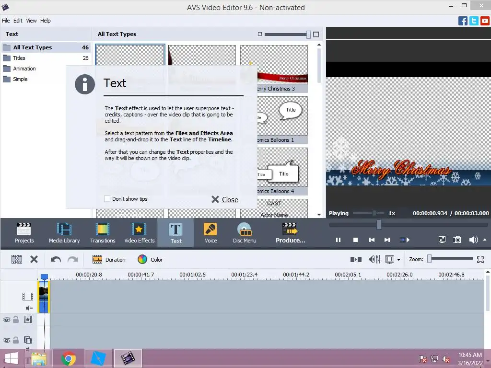491x368 pixels.
Task: Delete the selected timeline object
Action: [34, 259]
